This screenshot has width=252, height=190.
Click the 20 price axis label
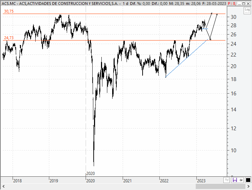(233, 66)
